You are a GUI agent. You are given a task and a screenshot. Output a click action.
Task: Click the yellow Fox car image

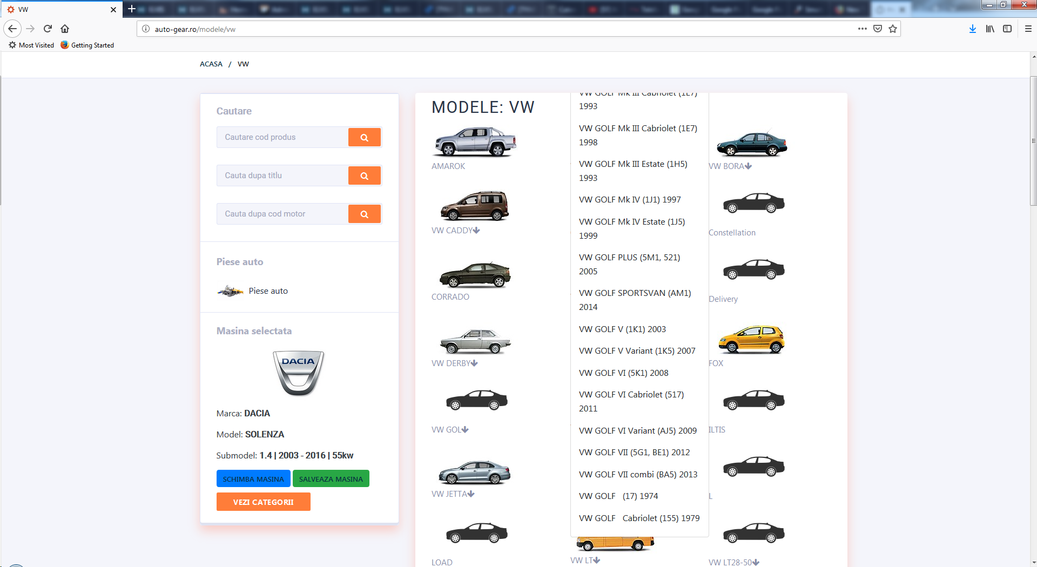coord(752,339)
